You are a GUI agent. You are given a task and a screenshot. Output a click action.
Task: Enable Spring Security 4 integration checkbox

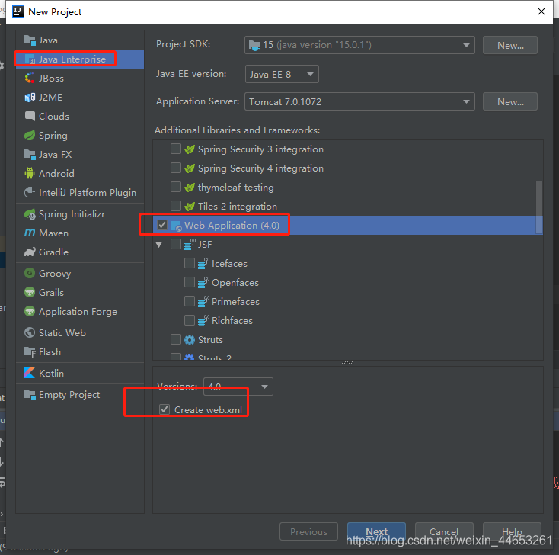pos(176,168)
